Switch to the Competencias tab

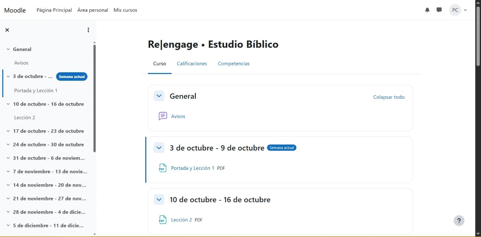pos(234,64)
